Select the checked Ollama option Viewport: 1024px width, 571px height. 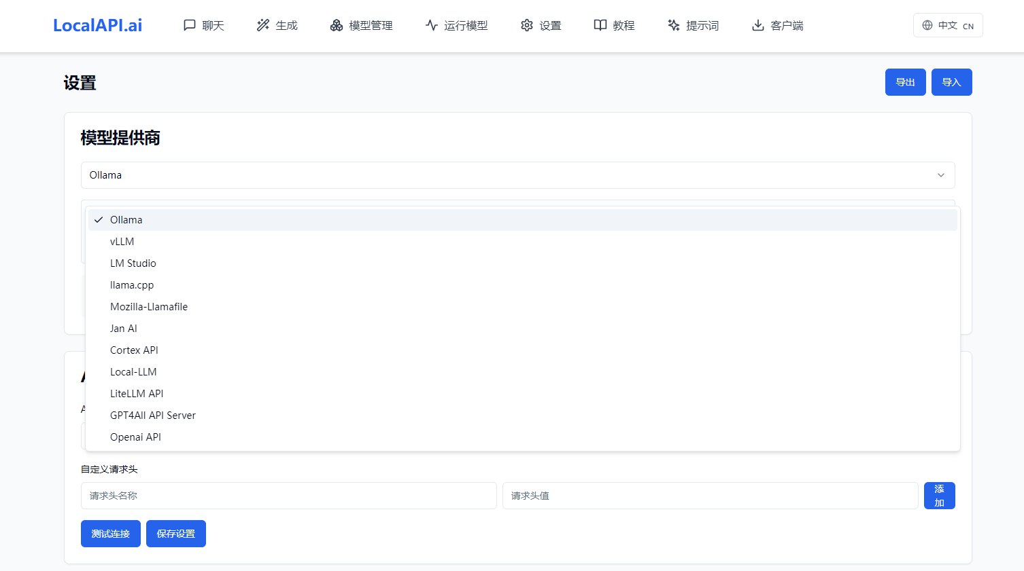(522, 220)
